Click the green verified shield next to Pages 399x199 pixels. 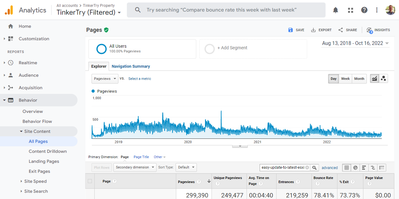[x=106, y=30]
